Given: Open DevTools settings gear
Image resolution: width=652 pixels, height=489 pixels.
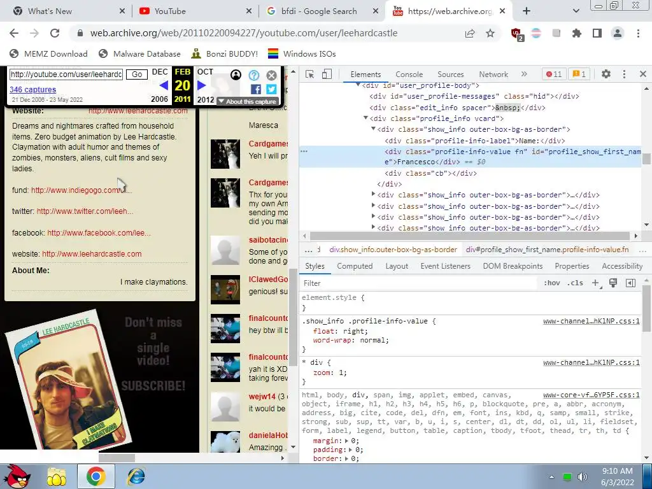Looking at the screenshot, I should click(606, 74).
